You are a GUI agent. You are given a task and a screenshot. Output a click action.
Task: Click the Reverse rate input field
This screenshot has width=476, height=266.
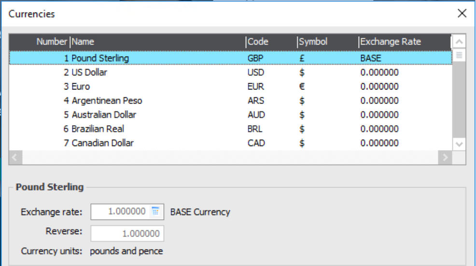pos(127,234)
